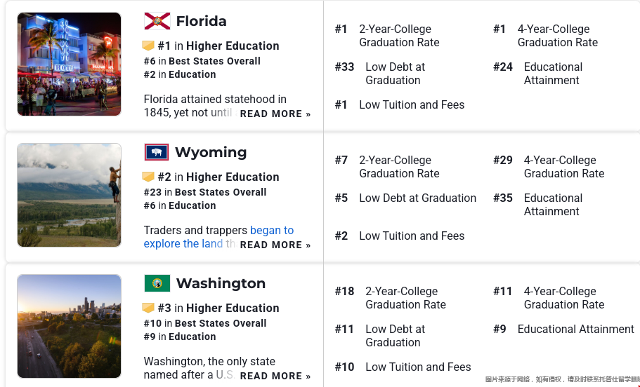Select Florida's 'Low Tuition and Fees' metric

coord(412,104)
